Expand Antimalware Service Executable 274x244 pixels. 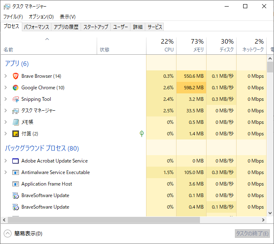(6, 172)
